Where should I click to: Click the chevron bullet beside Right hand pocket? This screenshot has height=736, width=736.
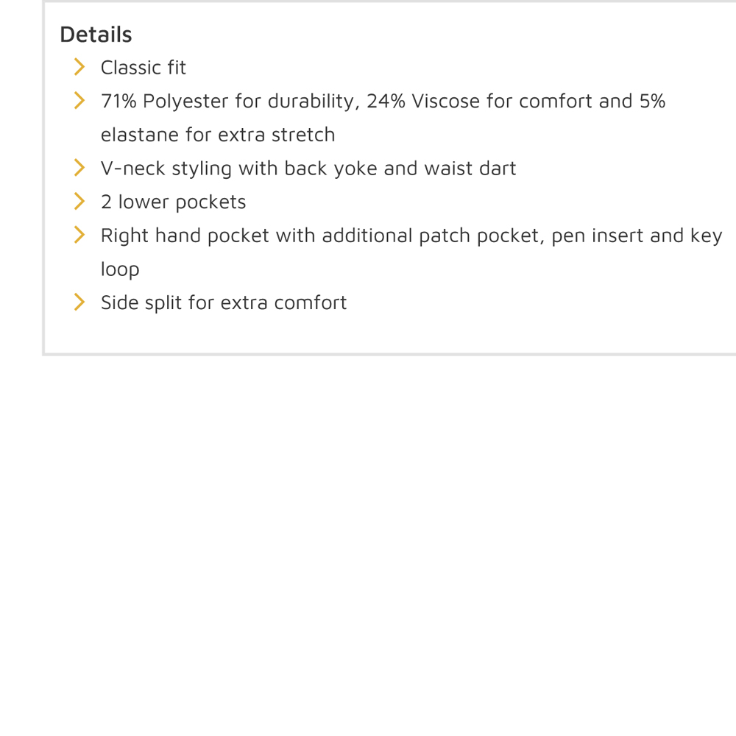point(79,235)
